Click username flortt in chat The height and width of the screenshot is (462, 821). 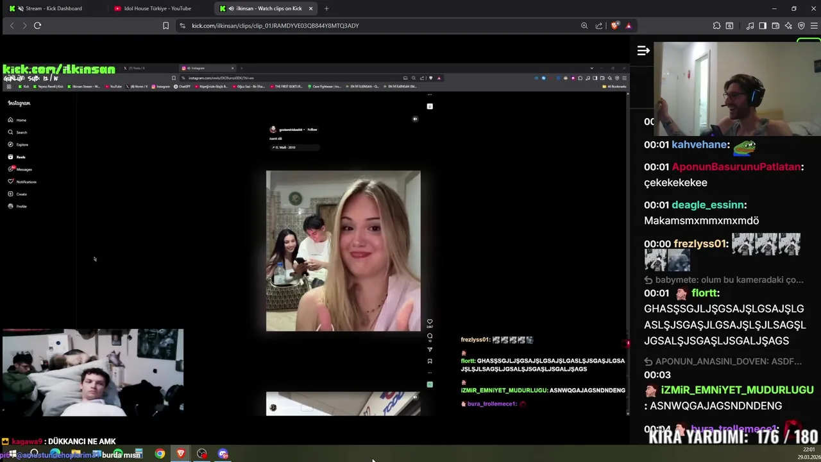pos(704,293)
